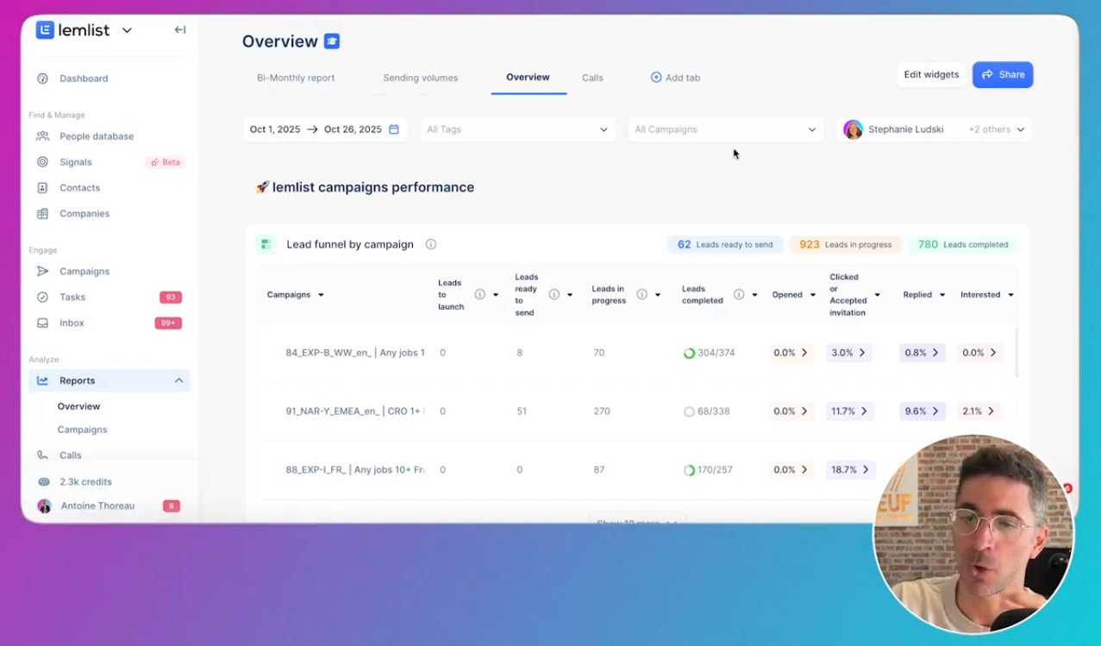
Task: Click the Edit widgets button
Action: [x=931, y=74]
